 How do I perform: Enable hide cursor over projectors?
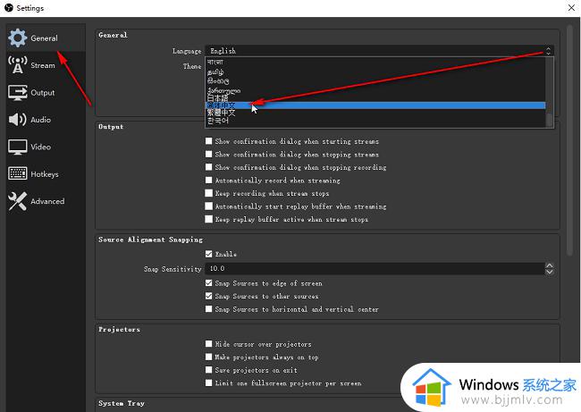208,344
